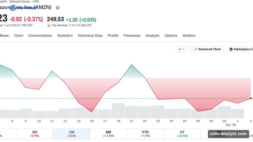Screen dimensions: 253x142
Task: Click the yellow event marker near 30
Action: pos(224,98)
